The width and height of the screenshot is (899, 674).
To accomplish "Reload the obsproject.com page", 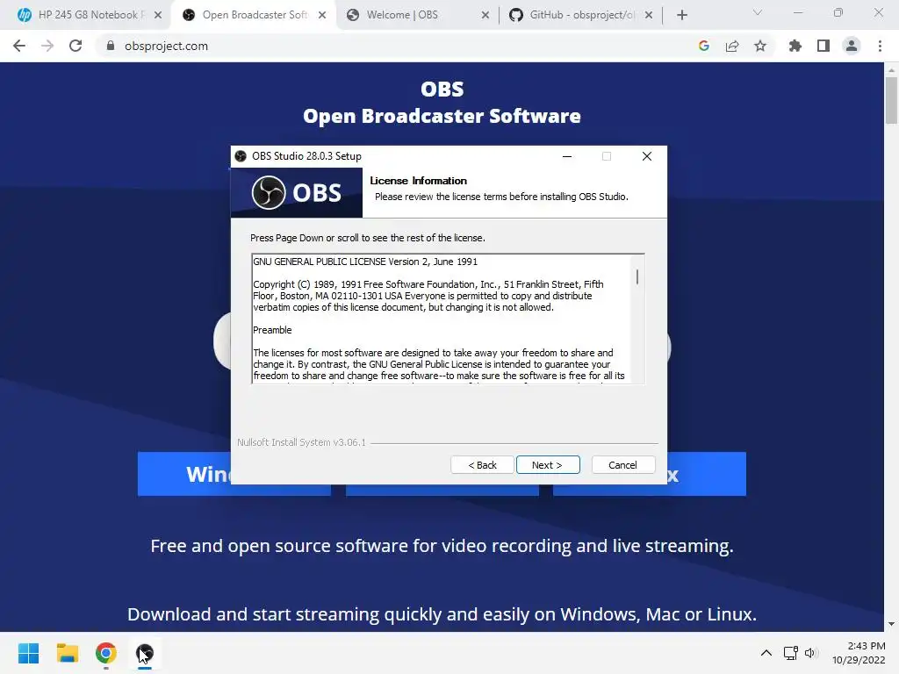I will tap(76, 46).
